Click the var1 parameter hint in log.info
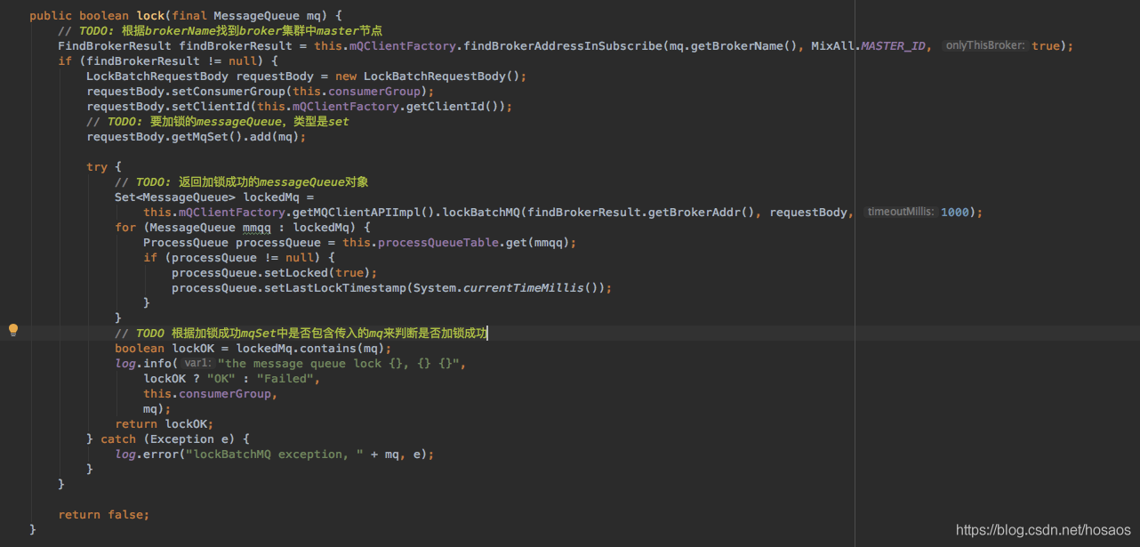This screenshot has width=1140, height=547. pos(197,363)
